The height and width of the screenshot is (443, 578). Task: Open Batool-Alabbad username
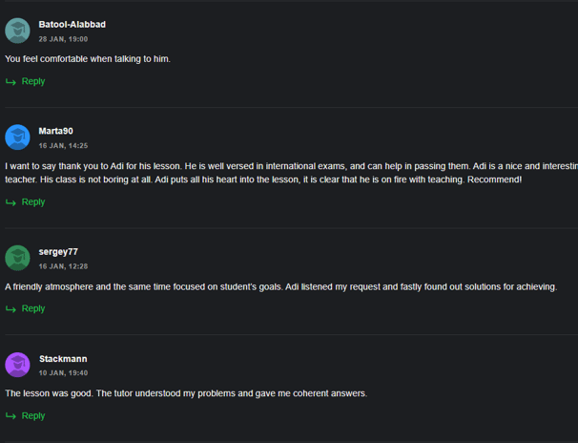pyautogui.click(x=72, y=24)
